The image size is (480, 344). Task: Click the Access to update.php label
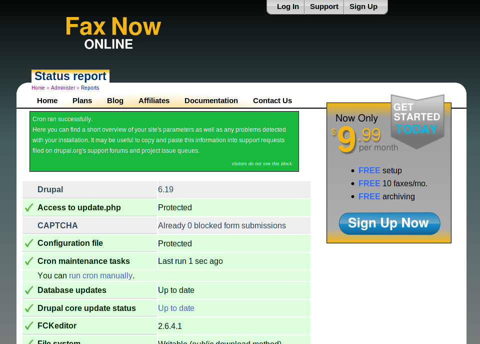[79, 208]
